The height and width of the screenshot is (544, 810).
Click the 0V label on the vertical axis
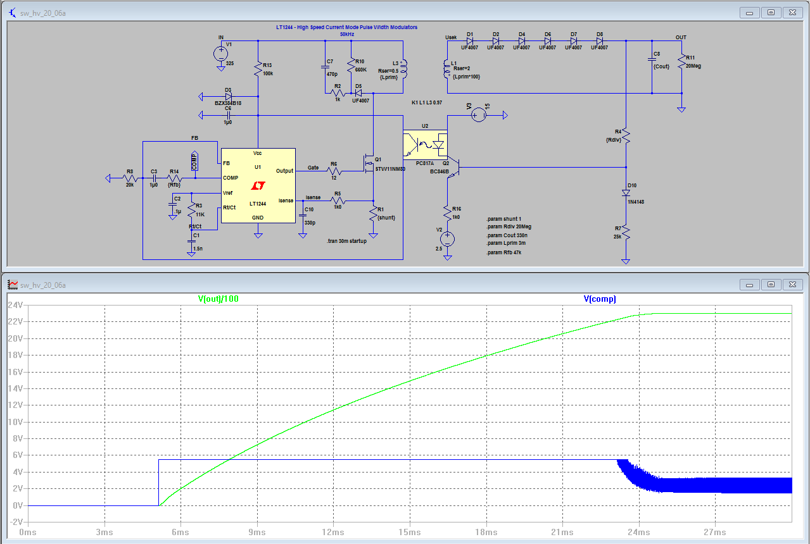click(17, 505)
